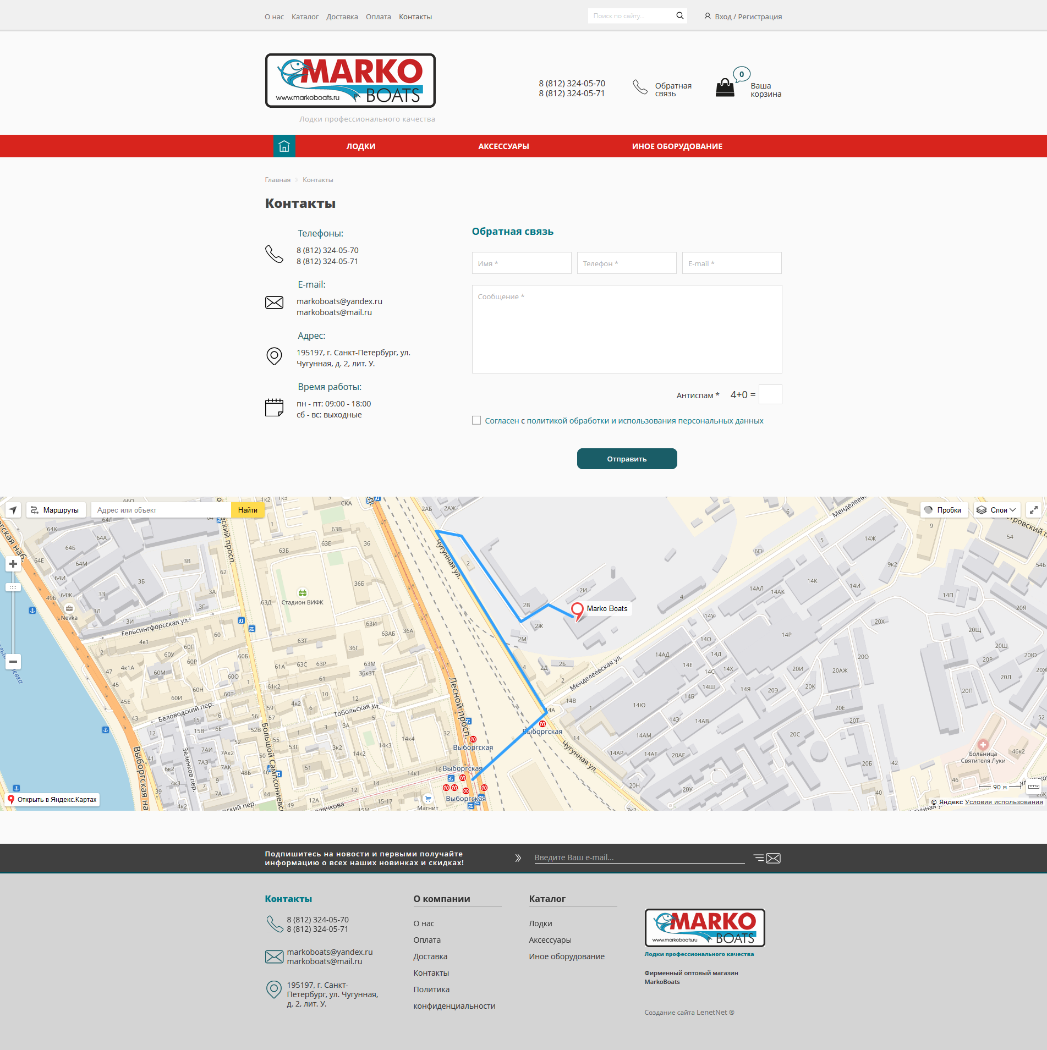
Task: Focus the Телефон phone field
Action: click(x=627, y=263)
